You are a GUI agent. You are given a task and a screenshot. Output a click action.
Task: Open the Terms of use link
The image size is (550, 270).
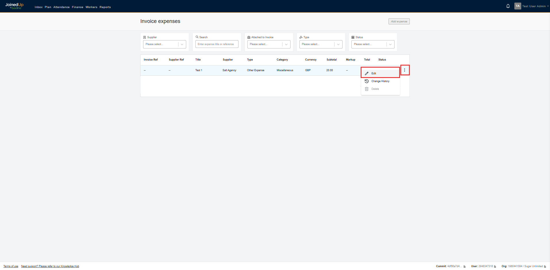(10, 266)
